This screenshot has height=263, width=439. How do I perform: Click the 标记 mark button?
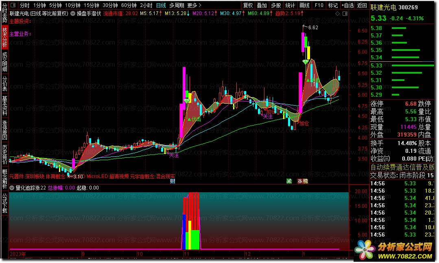tap(333, 5)
